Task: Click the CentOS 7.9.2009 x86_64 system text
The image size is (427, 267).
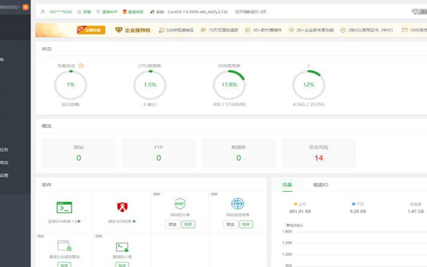Action: point(197,12)
